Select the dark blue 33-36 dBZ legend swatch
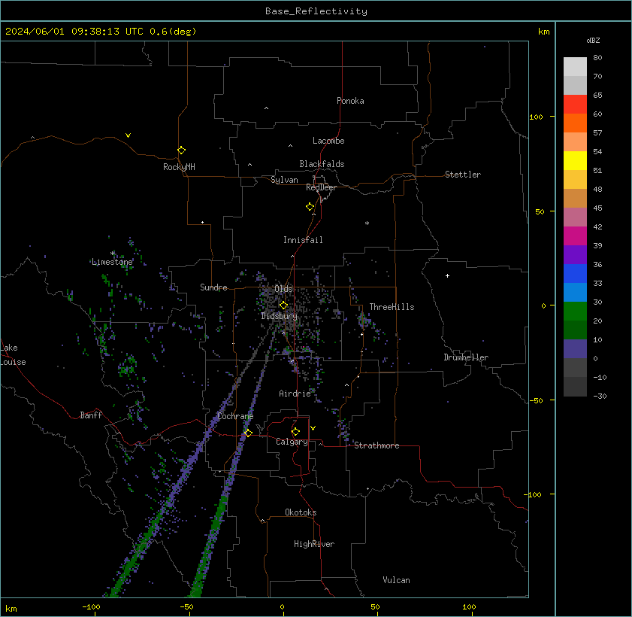Viewport: 632px width, 617px height. (575, 274)
